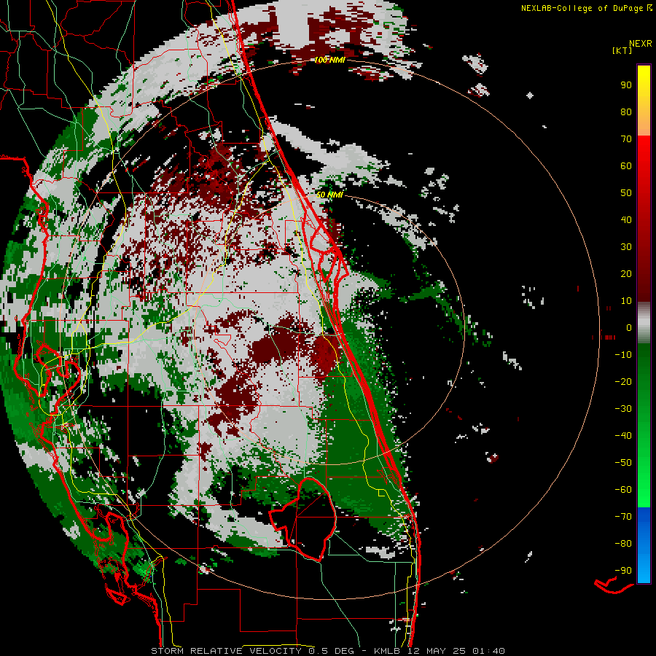Click the positive 10 knot scale label
656x656 pixels.
[626, 301]
